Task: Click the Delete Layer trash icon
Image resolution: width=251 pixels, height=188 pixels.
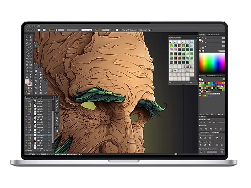Action: 50,150
